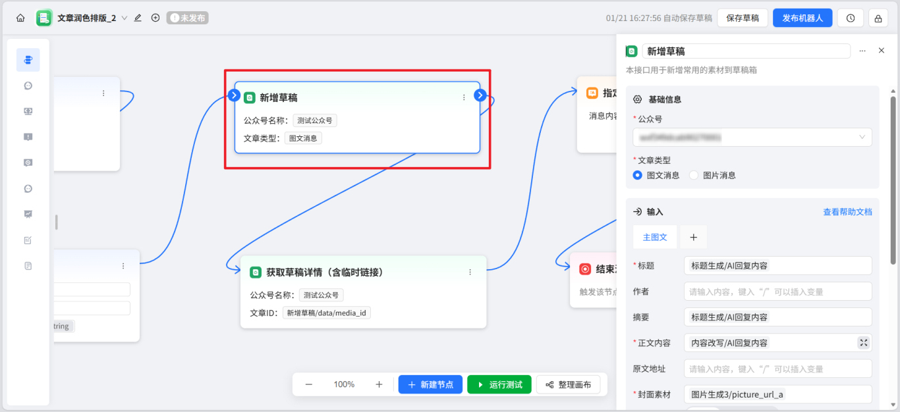Switch to the 主图文 tab
Screen dimensions: 900x412
655,237
